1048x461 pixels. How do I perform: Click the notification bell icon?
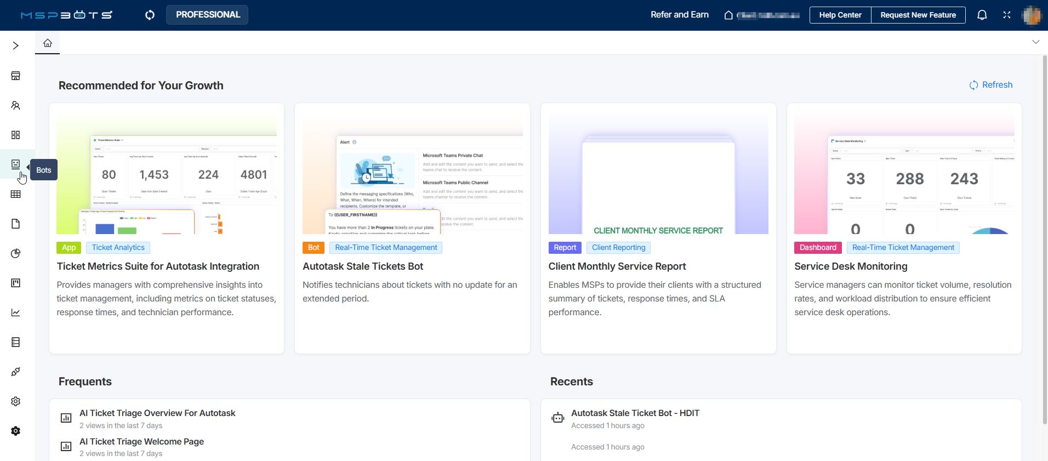982,15
